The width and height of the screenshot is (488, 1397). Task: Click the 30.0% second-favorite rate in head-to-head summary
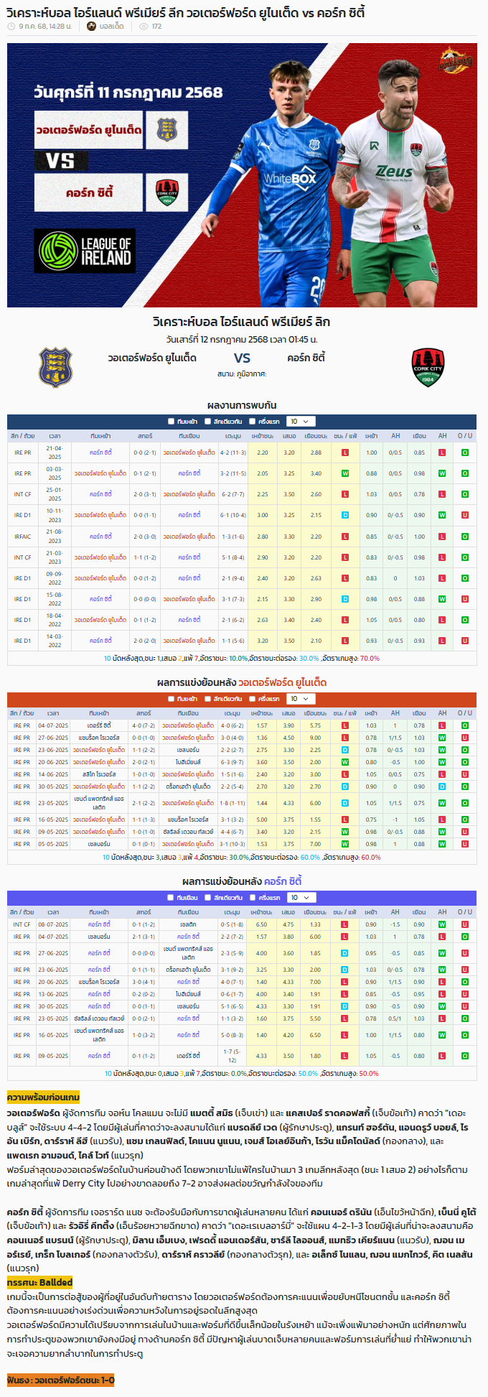309,658
